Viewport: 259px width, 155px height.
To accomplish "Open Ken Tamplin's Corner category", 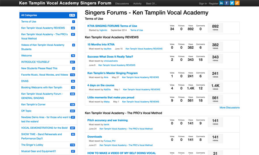I will (x=33, y=104).
